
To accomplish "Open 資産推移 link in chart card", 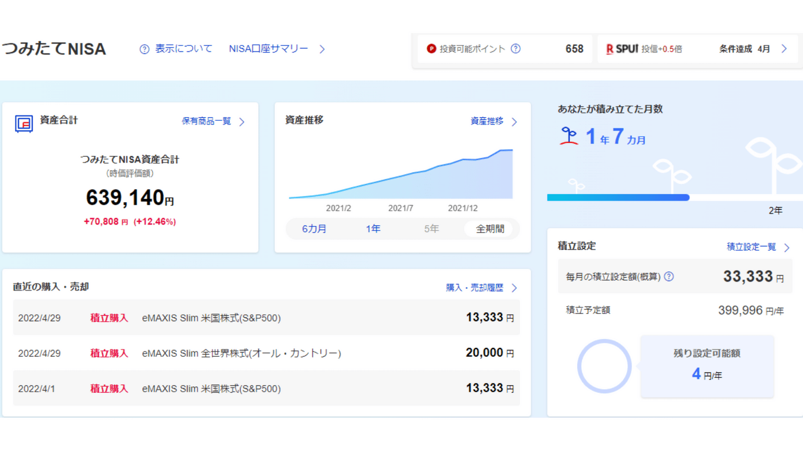I will (487, 121).
